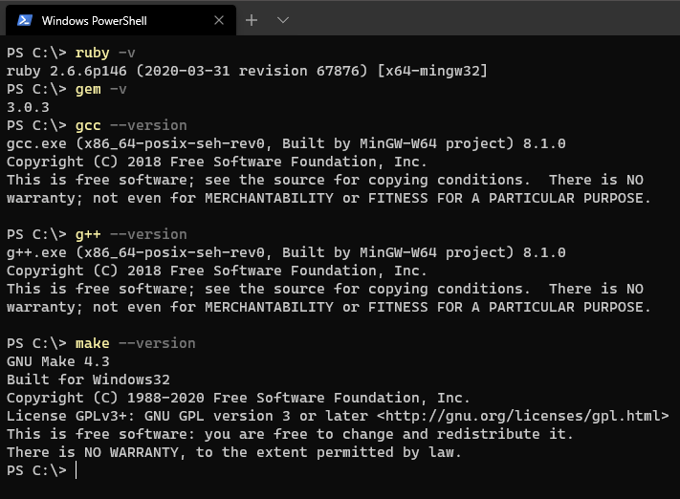Image resolution: width=680 pixels, height=499 pixels.
Task: Click the 'gem -v' command text
Action: [x=101, y=89]
